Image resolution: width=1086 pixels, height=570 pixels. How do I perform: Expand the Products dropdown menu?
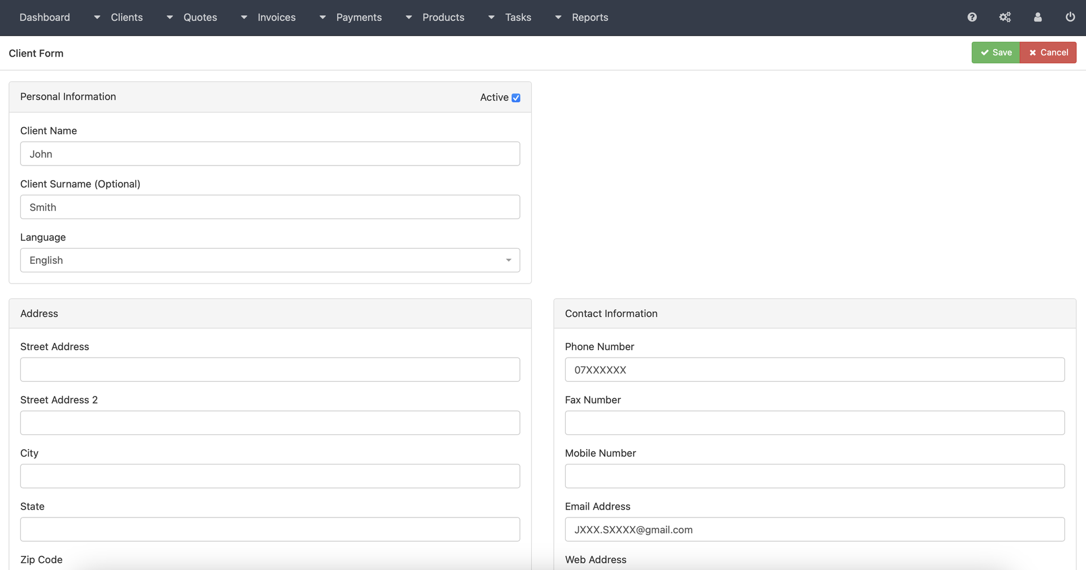pyautogui.click(x=435, y=18)
